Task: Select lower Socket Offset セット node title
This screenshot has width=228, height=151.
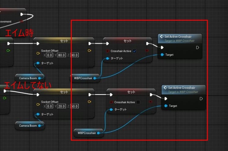Action: 64,92
